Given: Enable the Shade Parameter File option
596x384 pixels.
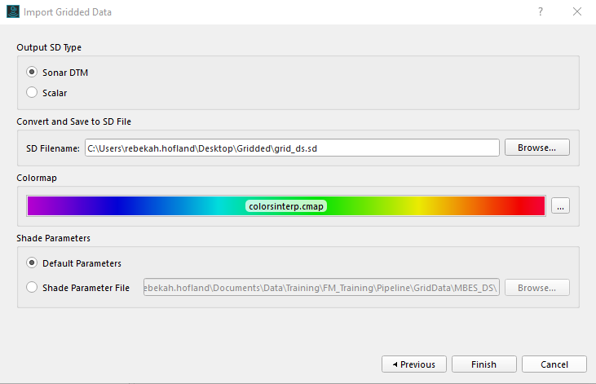Looking at the screenshot, I should [32, 287].
